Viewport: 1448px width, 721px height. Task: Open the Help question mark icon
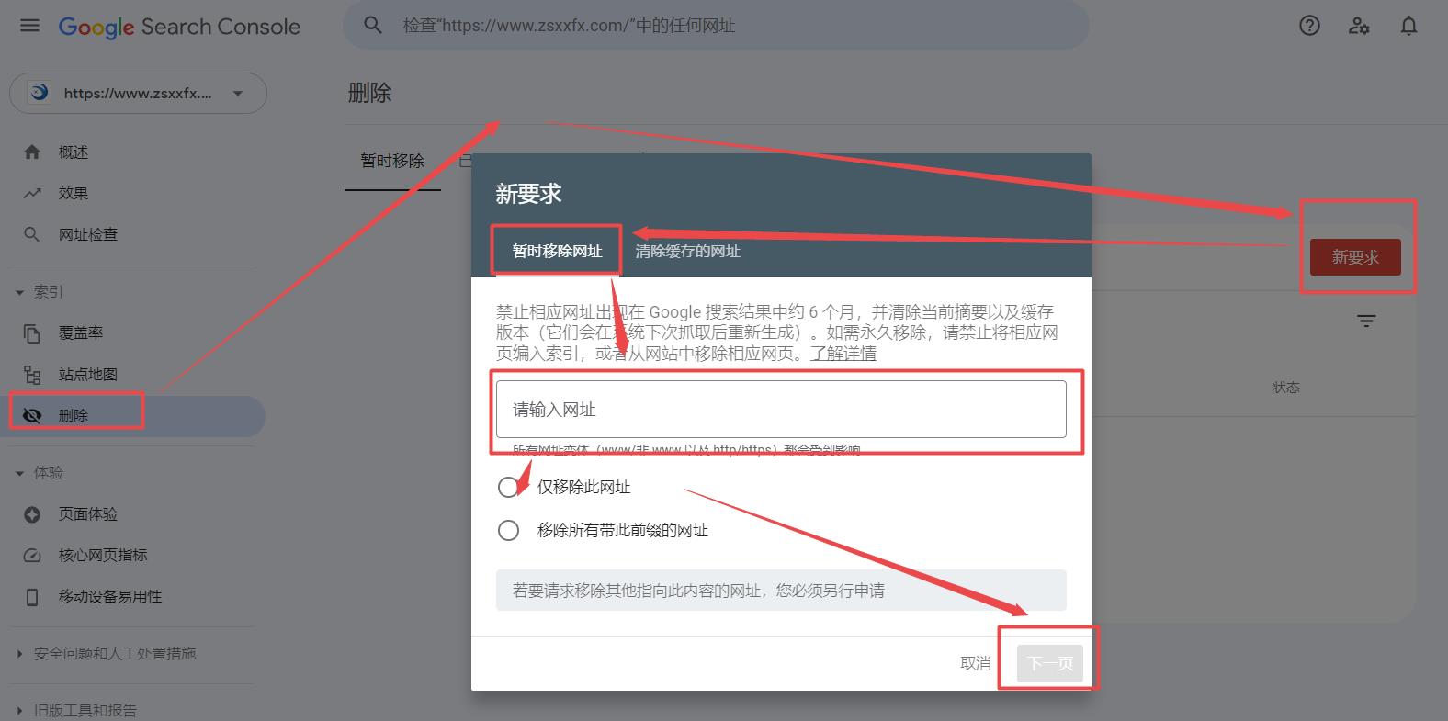click(1309, 26)
